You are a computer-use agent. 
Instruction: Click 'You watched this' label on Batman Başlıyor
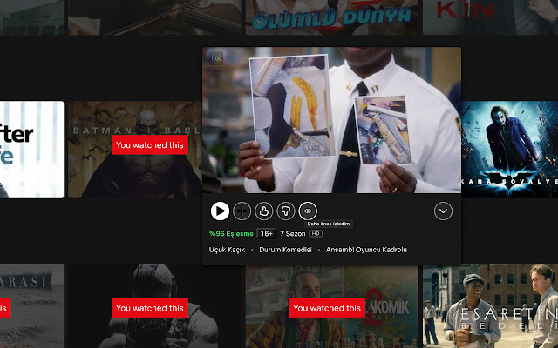pos(150,145)
